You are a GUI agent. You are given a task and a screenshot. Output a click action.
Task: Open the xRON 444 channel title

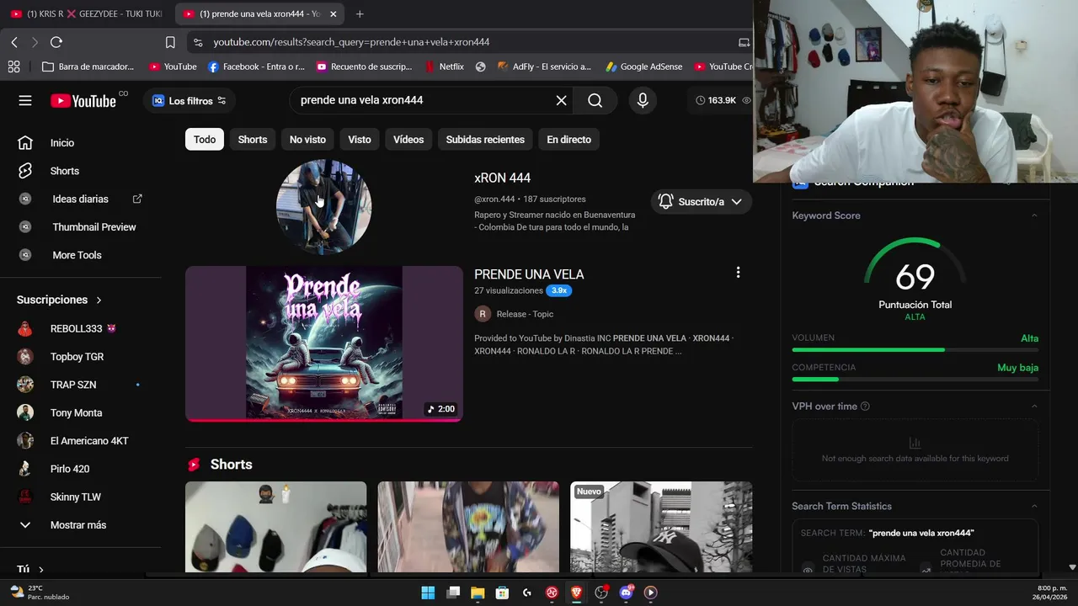(502, 178)
